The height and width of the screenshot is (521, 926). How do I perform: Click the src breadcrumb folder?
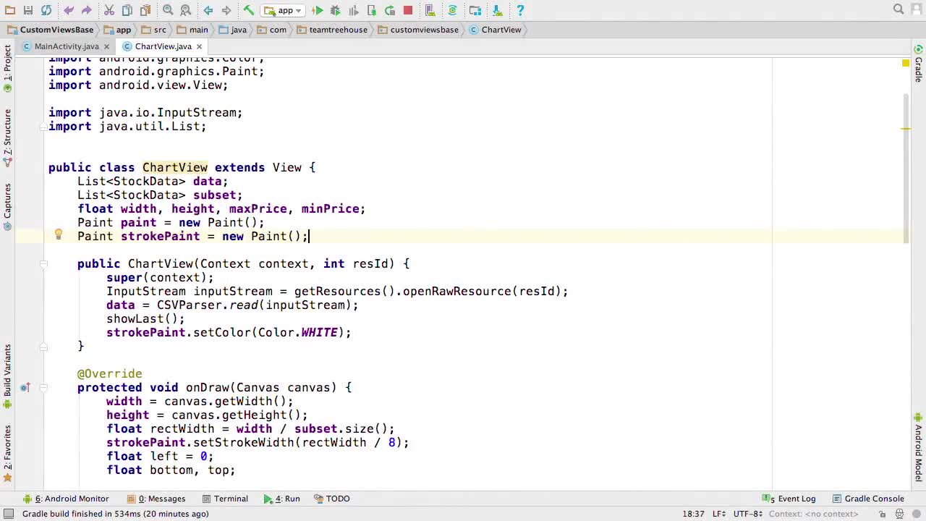tap(153, 30)
